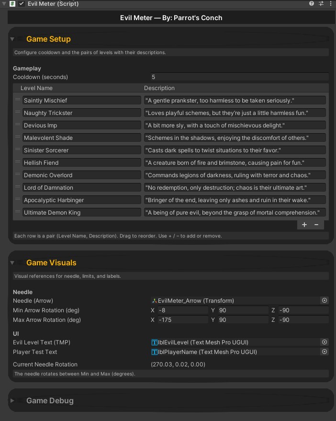Disable the Evil Meter script checkbox

(x=22, y=3)
